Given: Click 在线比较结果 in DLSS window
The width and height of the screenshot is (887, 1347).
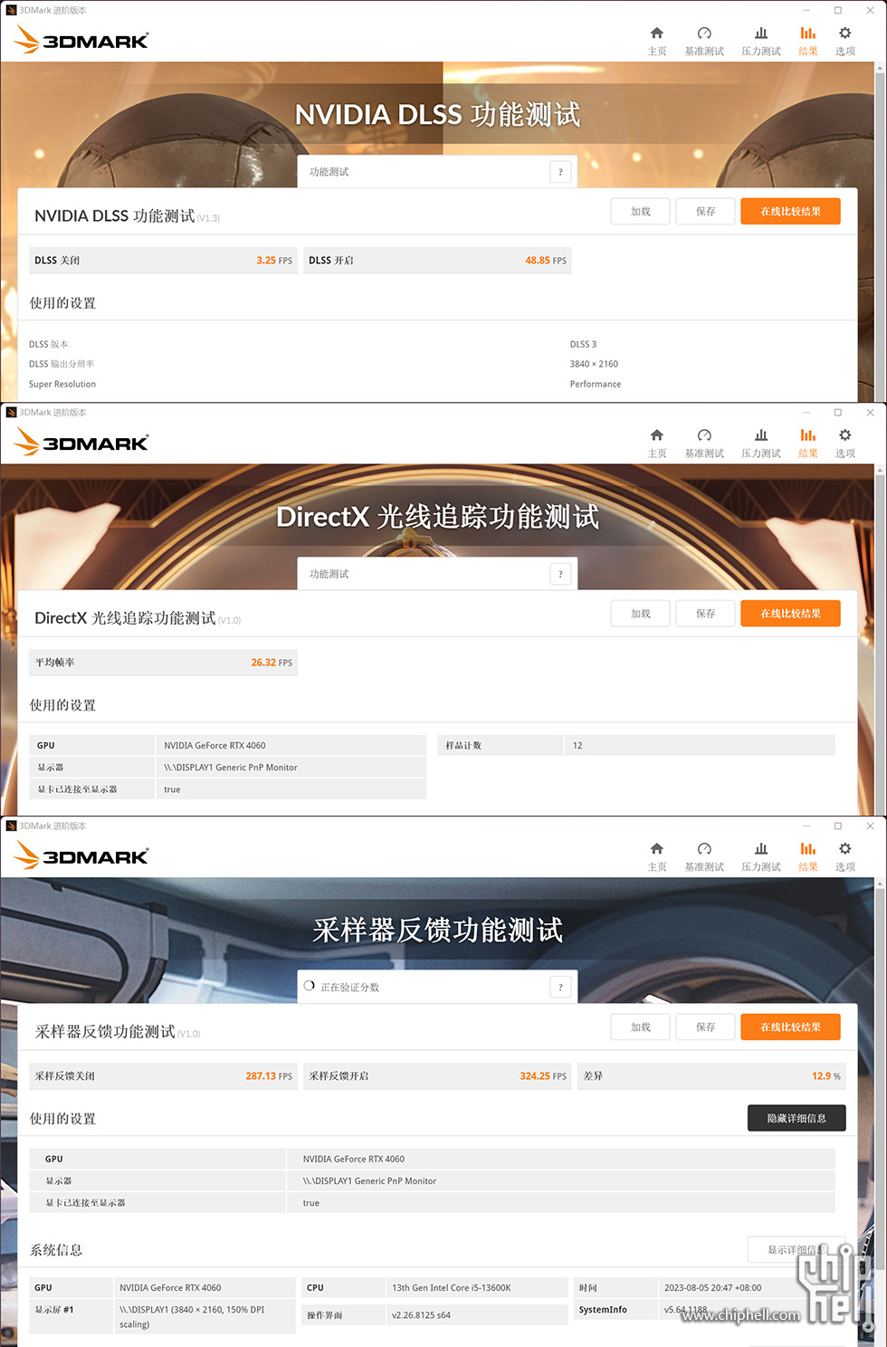Looking at the screenshot, I should (790, 212).
